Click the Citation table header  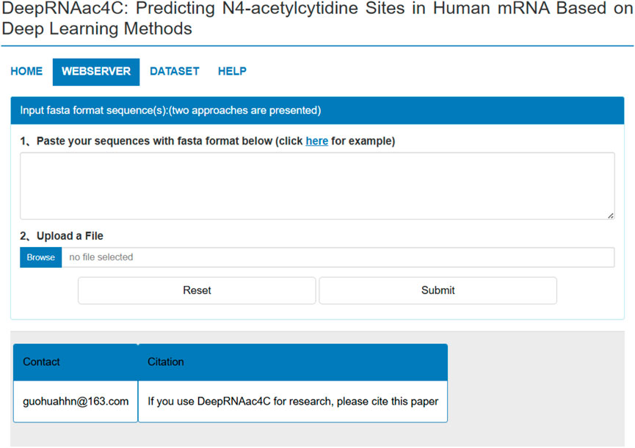tap(166, 361)
